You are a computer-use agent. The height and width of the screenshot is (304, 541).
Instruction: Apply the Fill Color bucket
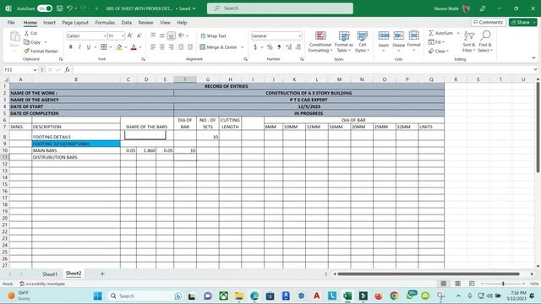[119, 47]
